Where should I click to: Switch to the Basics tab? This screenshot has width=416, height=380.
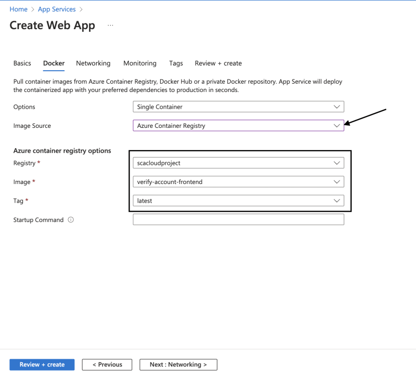point(22,63)
